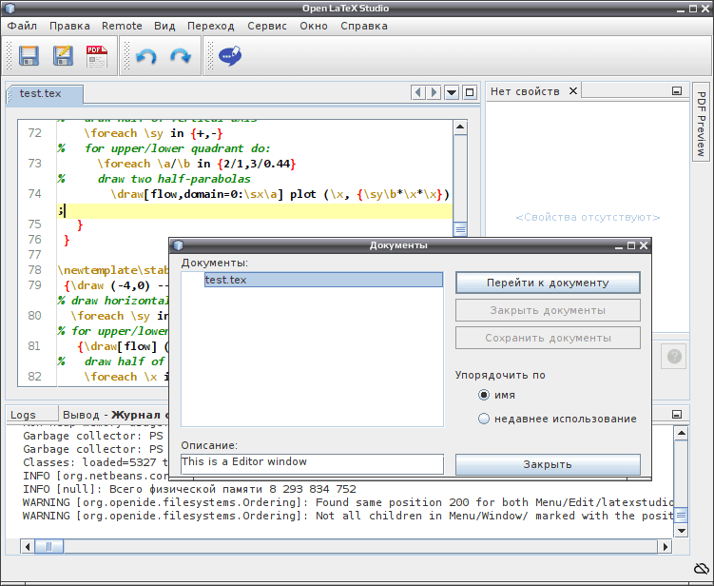
Task: Close the Документы dialog with X
Action: pos(644,245)
